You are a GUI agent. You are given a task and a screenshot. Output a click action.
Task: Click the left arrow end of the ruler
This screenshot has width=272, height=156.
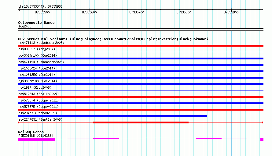click(19, 10)
